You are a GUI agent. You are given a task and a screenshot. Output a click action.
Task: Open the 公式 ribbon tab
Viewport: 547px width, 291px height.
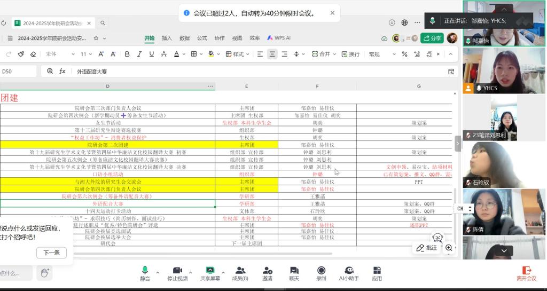(202, 38)
